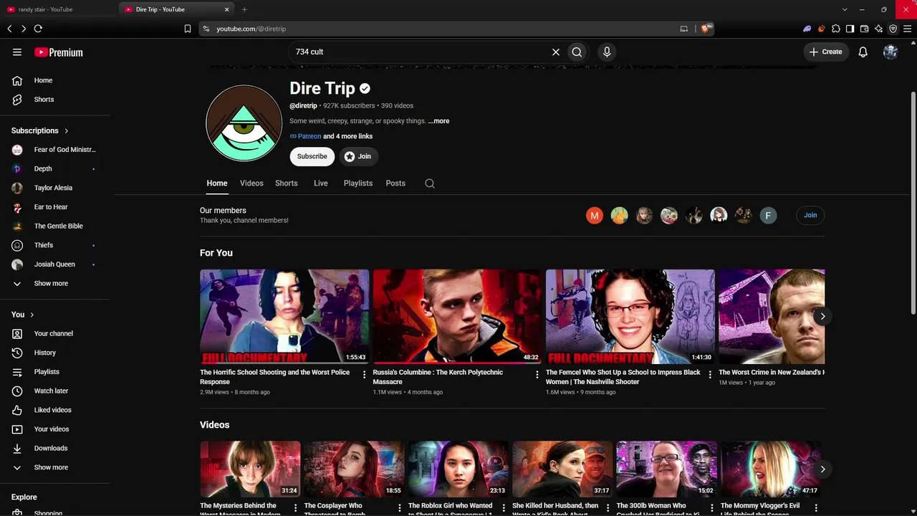Click the YouTube Premium logo
The height and width of the screenshot is (516, 917).
click(59, 52)
